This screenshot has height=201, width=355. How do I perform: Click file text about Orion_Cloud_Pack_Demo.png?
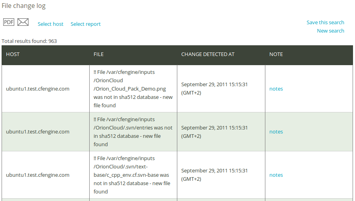133,89
